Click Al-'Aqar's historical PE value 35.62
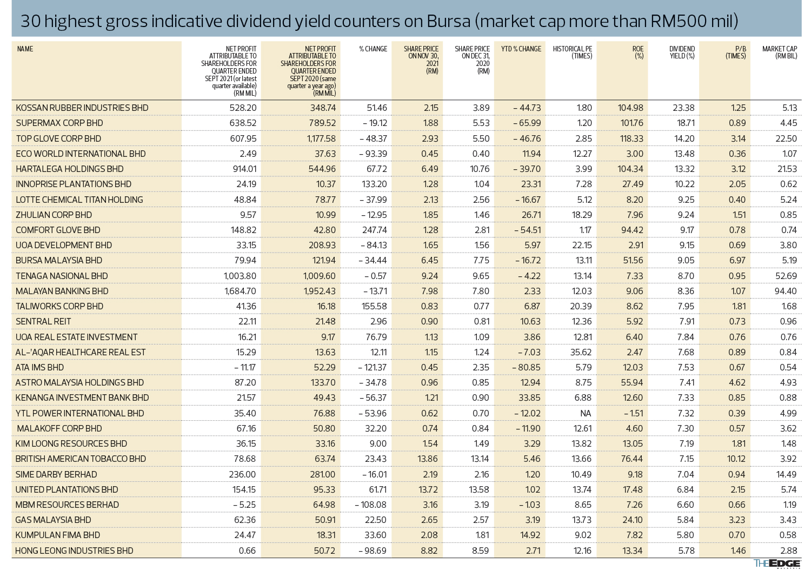The height and width of the screenshot is (570, 811). [581, 352]
